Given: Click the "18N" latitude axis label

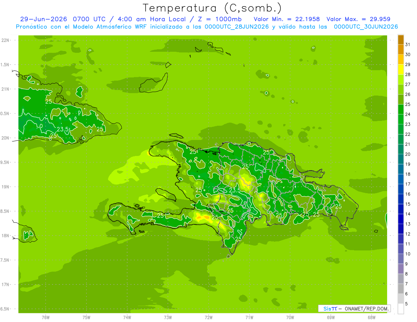Looking at the screenshot, I should [5, 236].
